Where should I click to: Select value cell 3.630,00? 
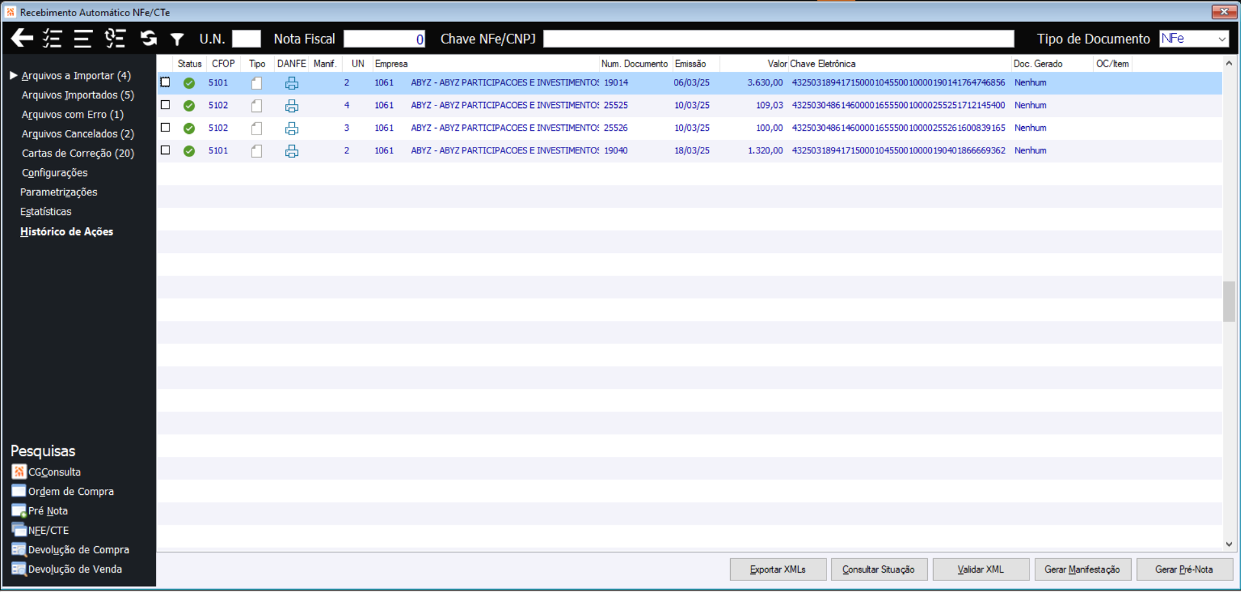coord(765,83)
